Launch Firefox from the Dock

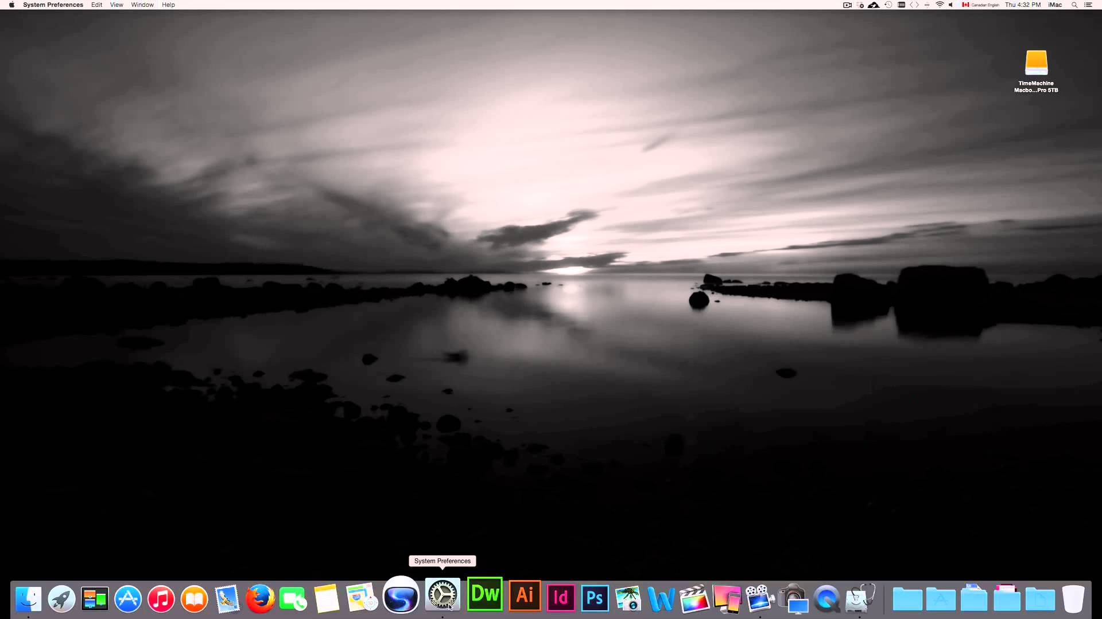click(x=259, y=597)
